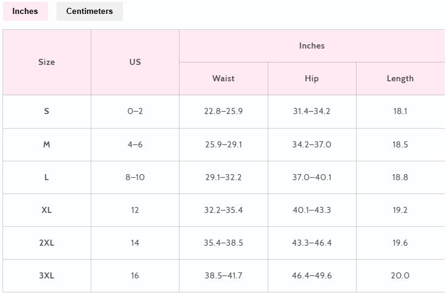Select the XL size row label
The image size is (446, 293).
pyautogui.click(x=47, y=210)
